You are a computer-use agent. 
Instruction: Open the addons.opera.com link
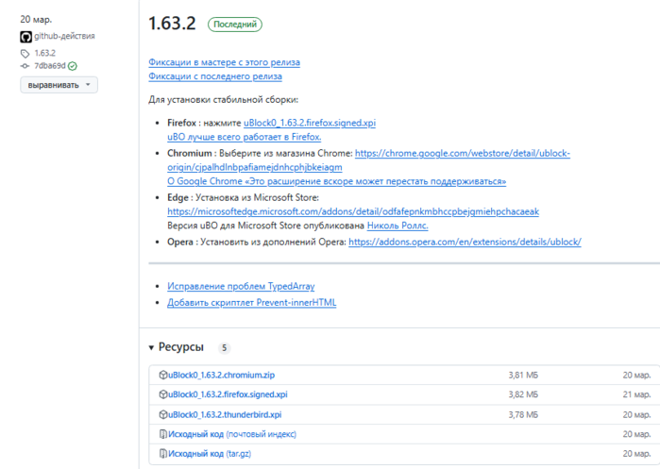(465, 242)
